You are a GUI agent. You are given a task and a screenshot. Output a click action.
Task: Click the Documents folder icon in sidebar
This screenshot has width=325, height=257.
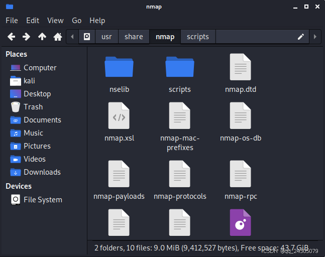[x=16, y=120]
